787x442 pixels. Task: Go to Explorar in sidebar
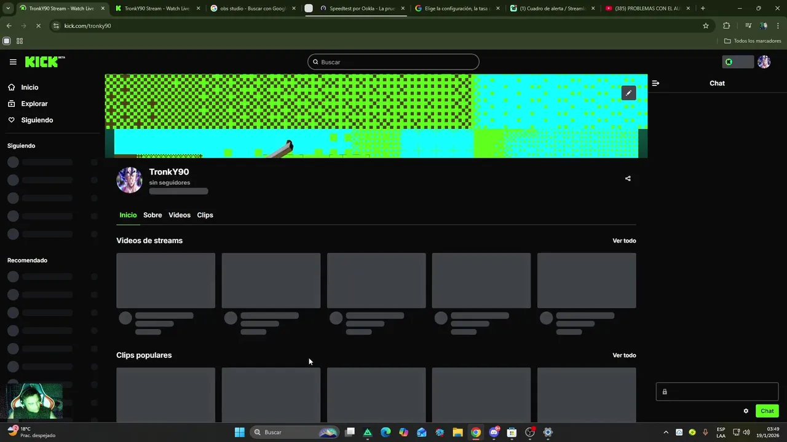pos(34,104)
